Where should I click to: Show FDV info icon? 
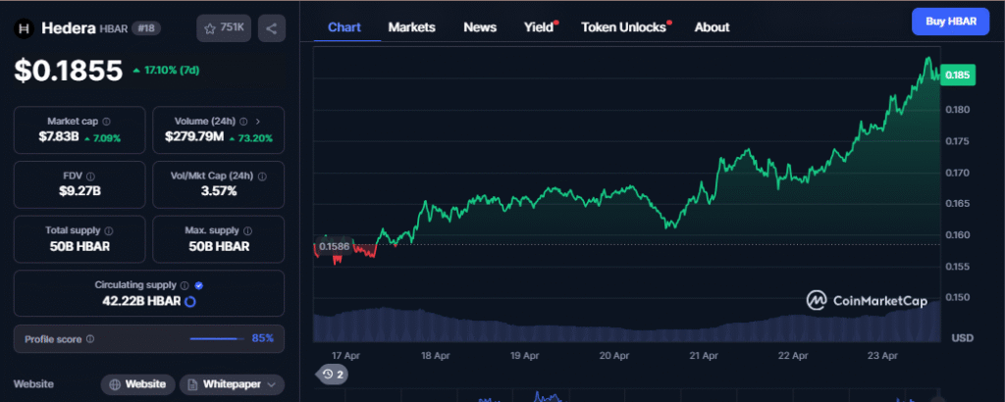pyautogui.click(x=91, y=176)
